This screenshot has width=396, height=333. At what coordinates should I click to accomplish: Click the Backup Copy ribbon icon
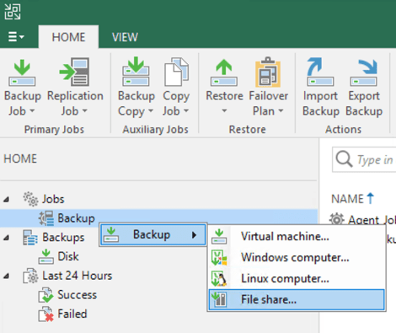click(136, 72)
